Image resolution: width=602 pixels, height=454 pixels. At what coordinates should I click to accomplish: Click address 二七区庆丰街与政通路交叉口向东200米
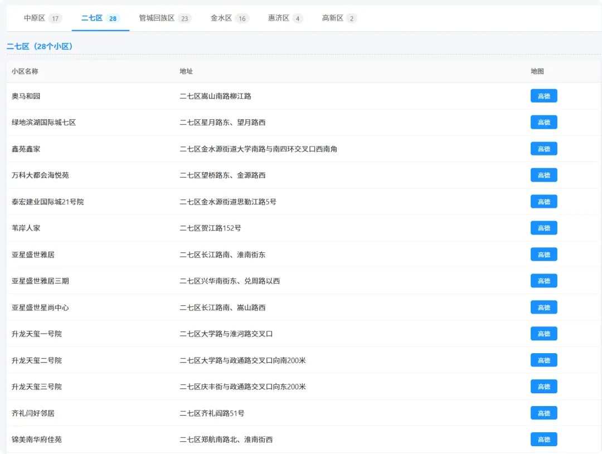tap(242, 387)
